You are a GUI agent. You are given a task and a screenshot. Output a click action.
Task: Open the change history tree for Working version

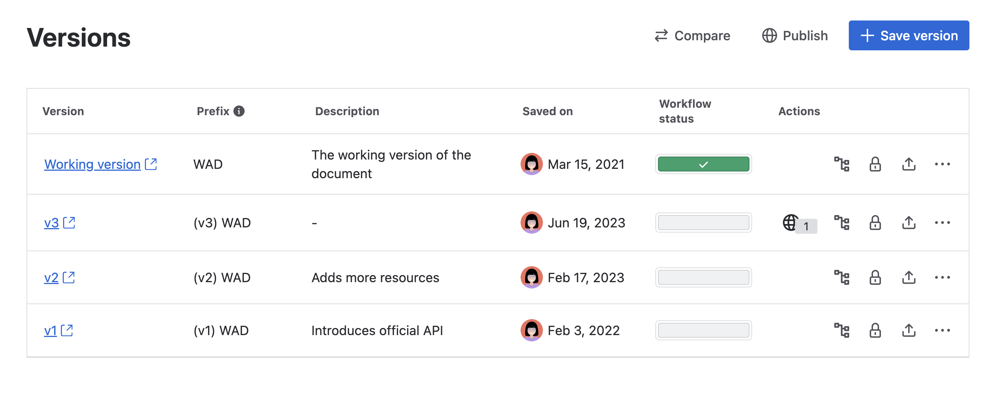[x=842, y=164]
